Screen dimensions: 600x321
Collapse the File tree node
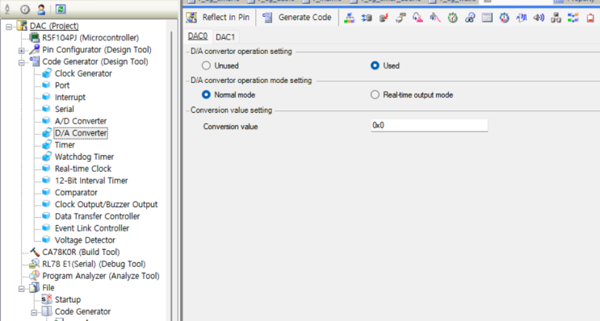point(22,289)
